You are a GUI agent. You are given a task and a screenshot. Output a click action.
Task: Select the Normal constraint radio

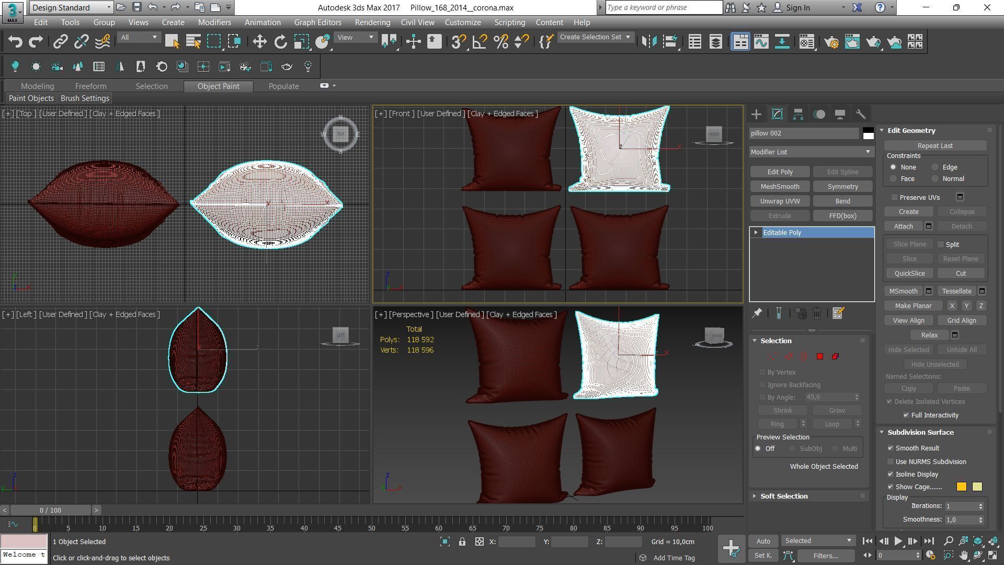[935, 179]
